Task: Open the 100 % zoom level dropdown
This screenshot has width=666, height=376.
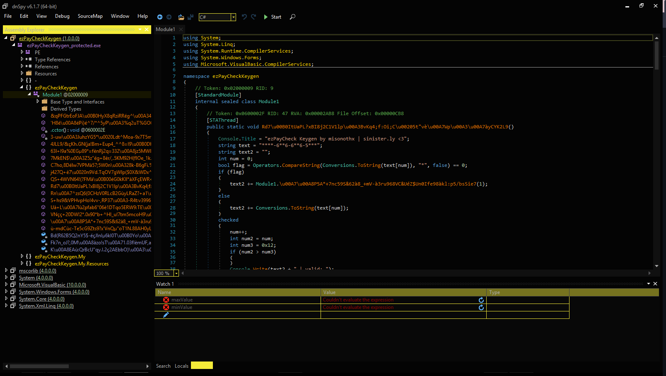Action: (176, 273)
